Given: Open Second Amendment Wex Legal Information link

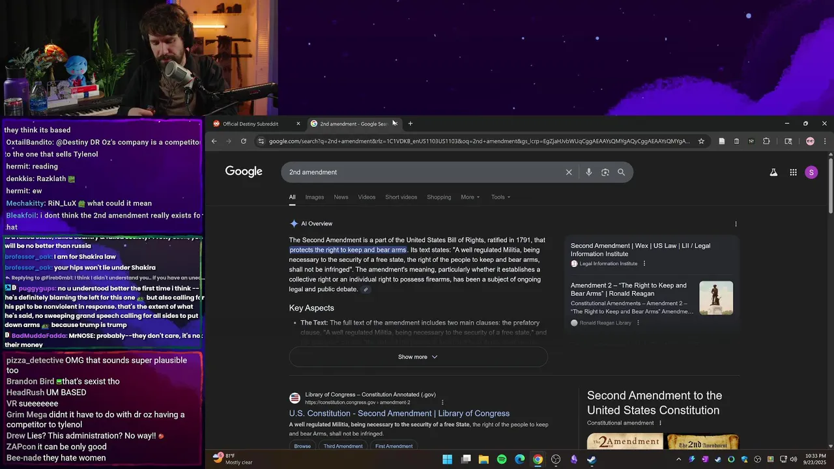Looking at the screenshot, I should 640,249.
